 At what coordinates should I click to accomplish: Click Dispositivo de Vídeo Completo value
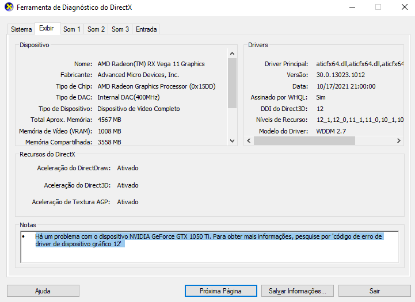[138, 109]
